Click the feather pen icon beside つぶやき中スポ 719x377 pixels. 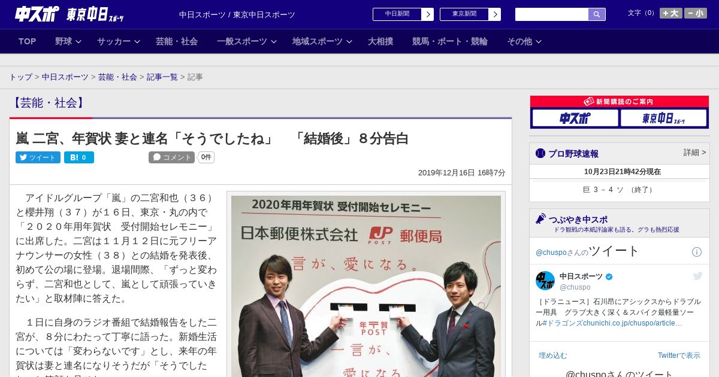click(x=540, y=219)
